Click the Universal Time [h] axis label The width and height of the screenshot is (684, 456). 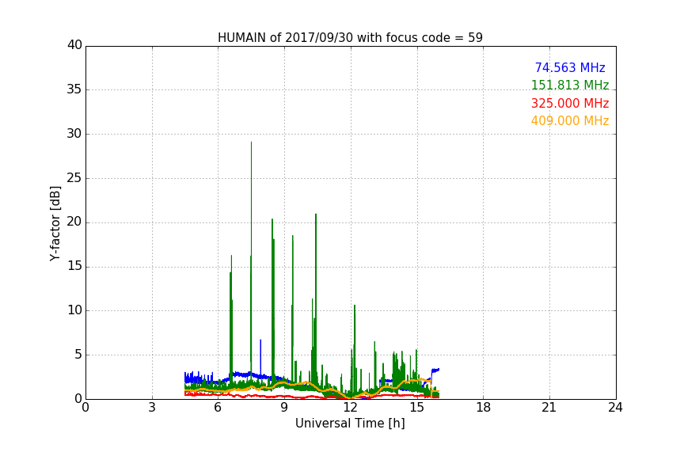(350, 424)
